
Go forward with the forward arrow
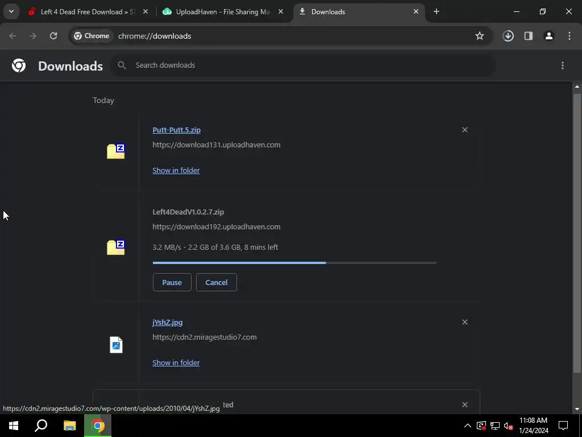point(33,36)
